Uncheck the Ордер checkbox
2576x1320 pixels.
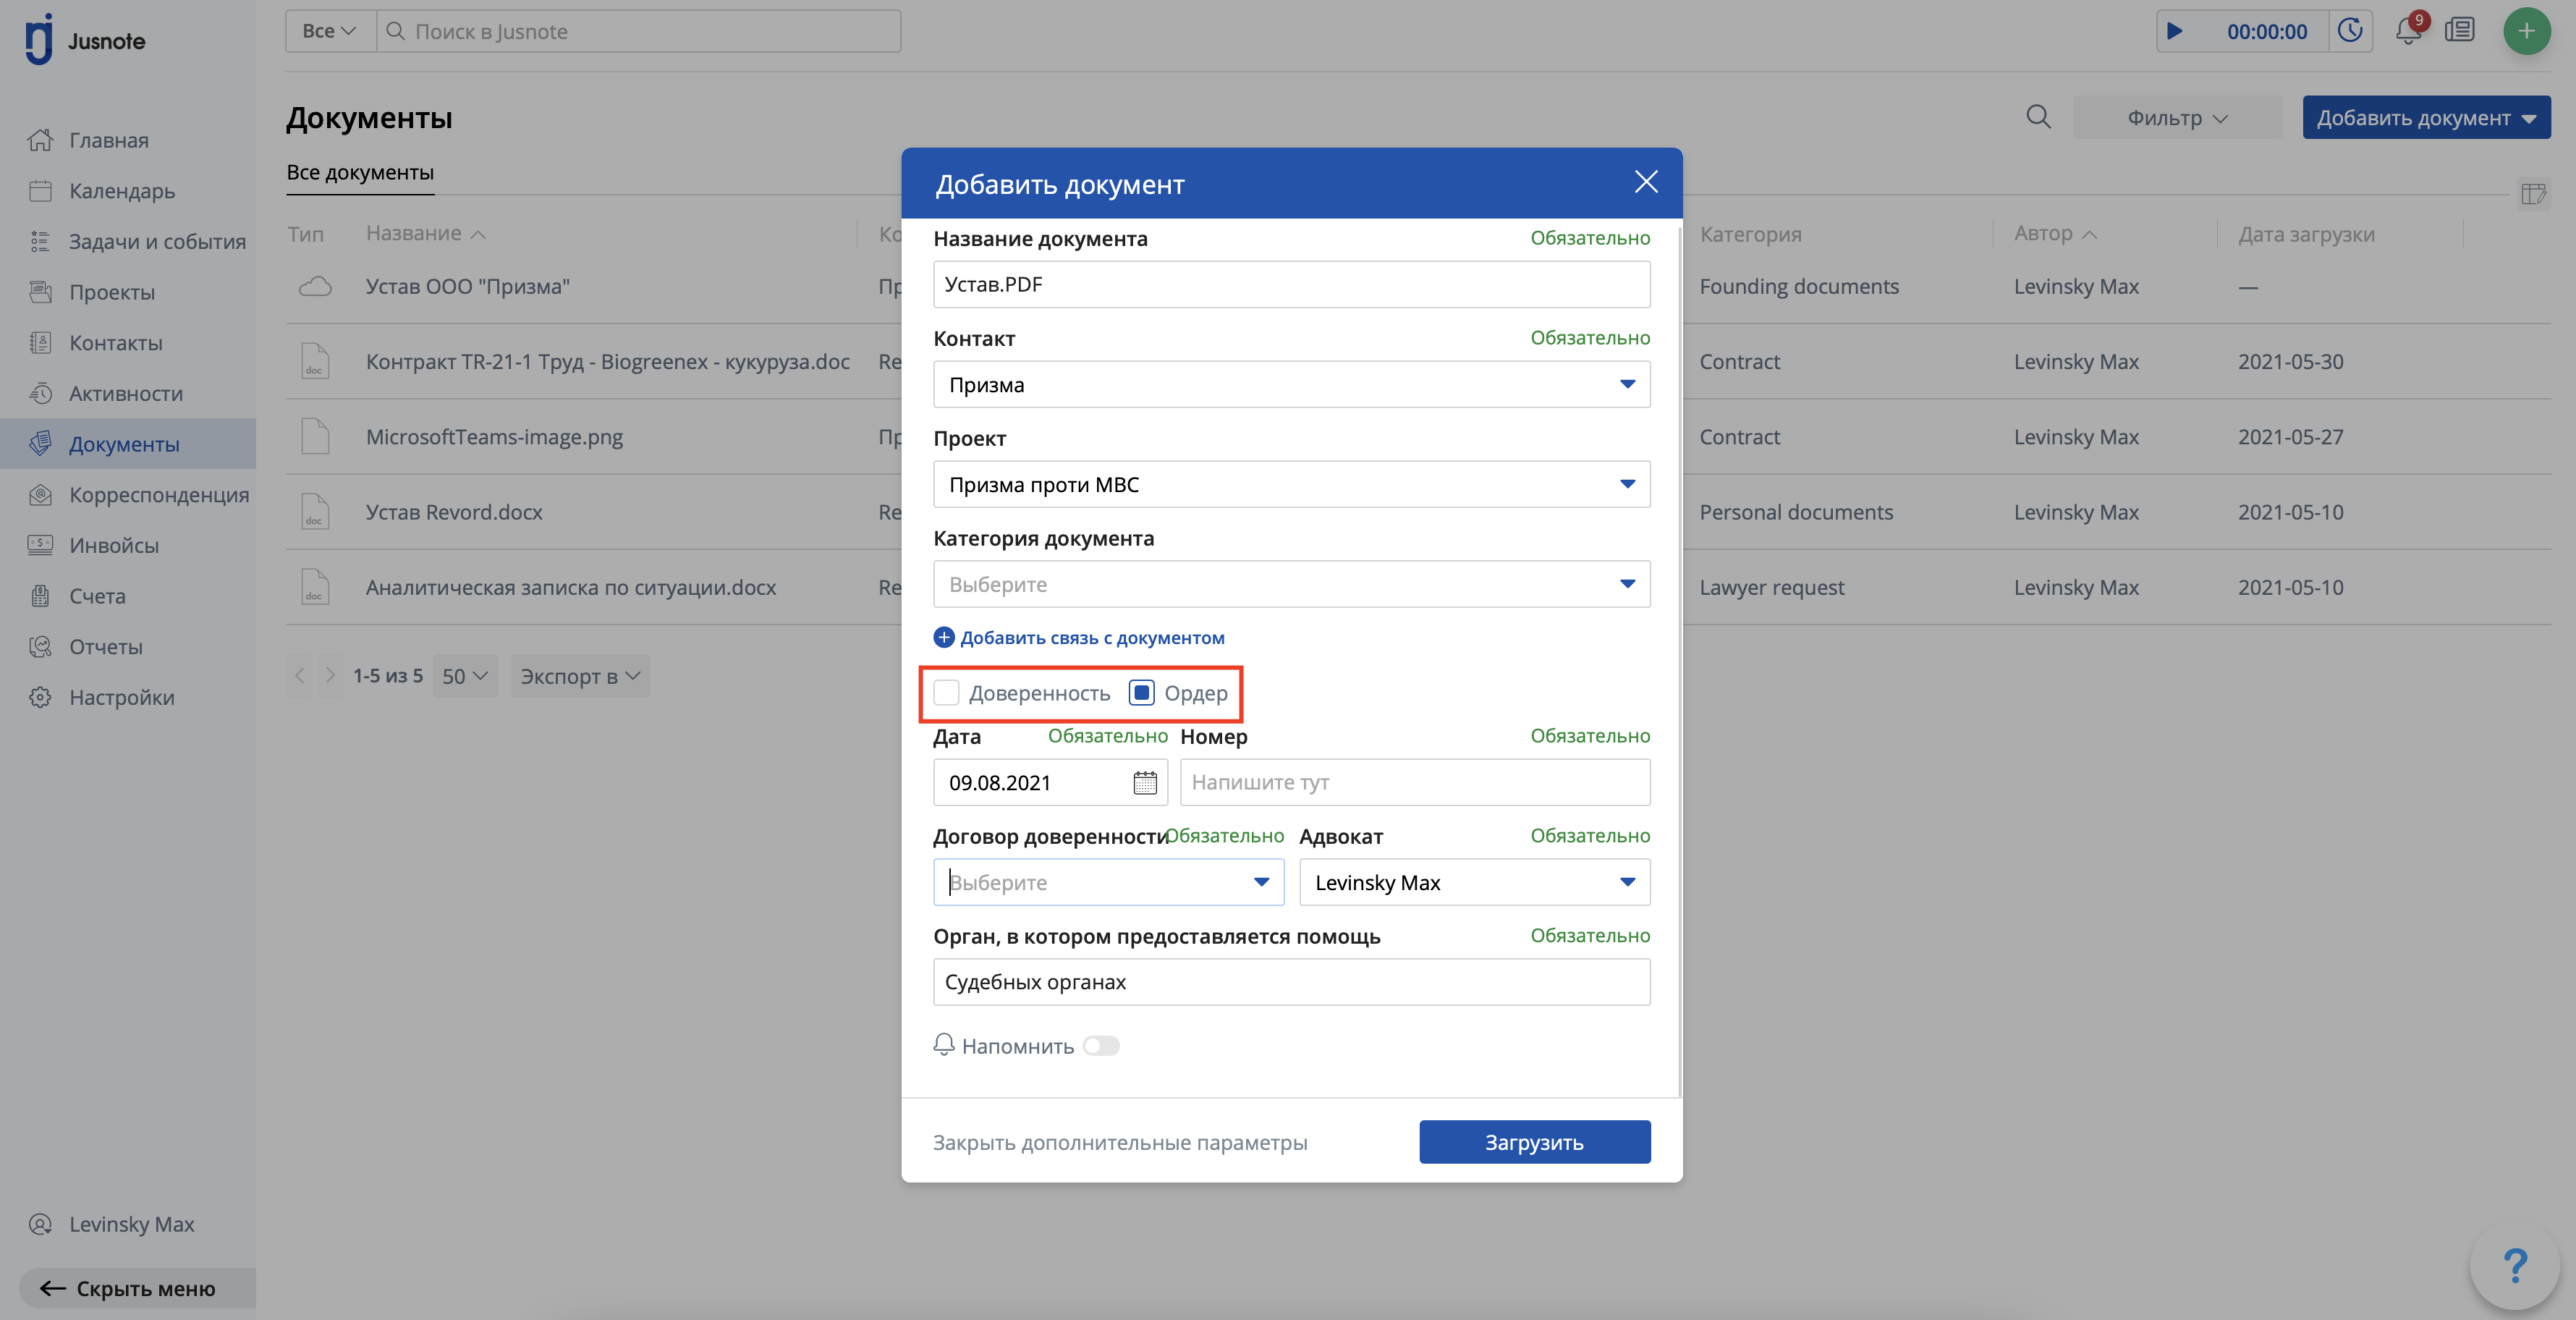pyautogui.click(x=1142, y=693)
